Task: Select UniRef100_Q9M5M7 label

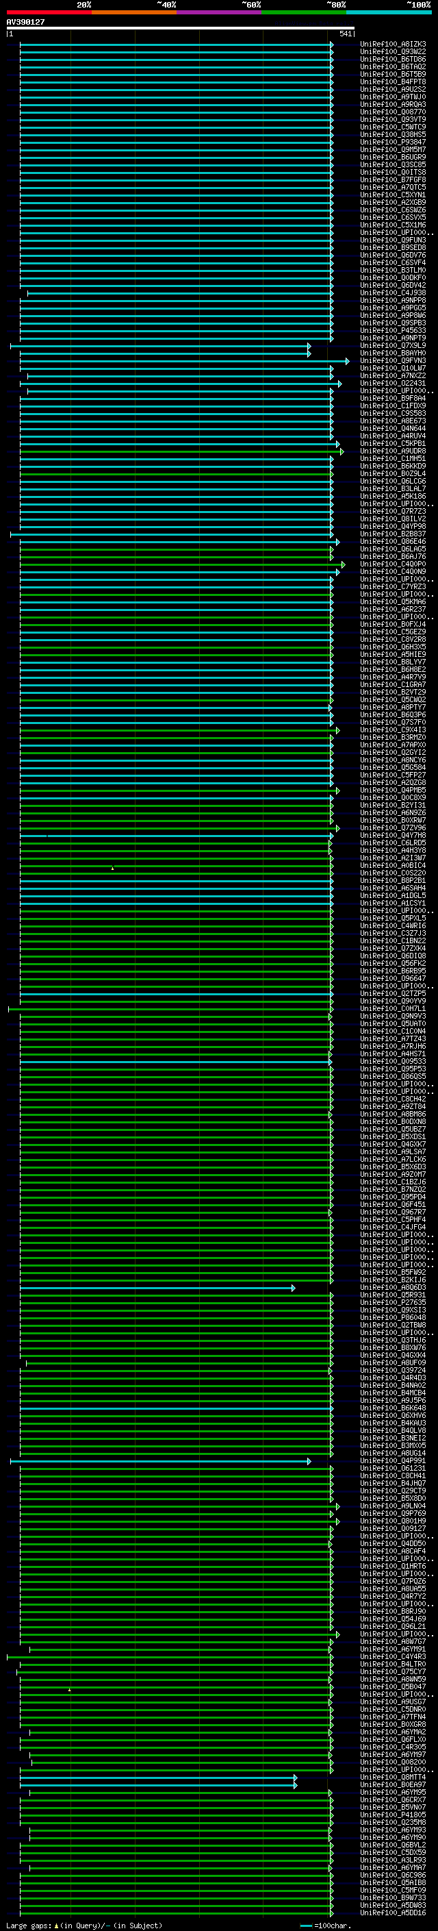Action: [x=393, y=150]
